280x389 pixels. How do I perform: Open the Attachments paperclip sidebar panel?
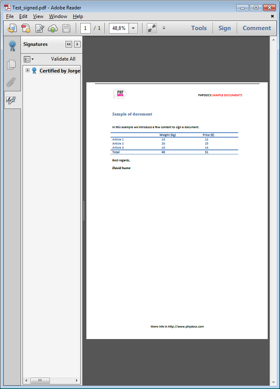tap(11, 82)
